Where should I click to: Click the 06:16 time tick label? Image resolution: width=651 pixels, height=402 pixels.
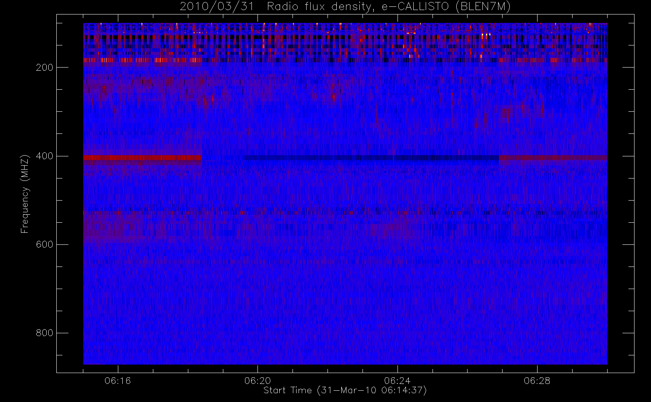(x=118, y=381)
